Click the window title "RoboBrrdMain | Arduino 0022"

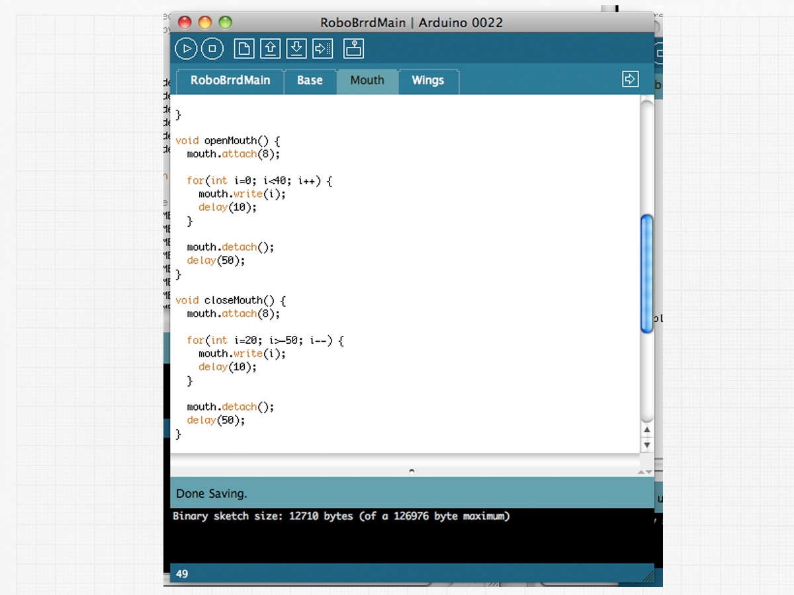coord(412,22)
